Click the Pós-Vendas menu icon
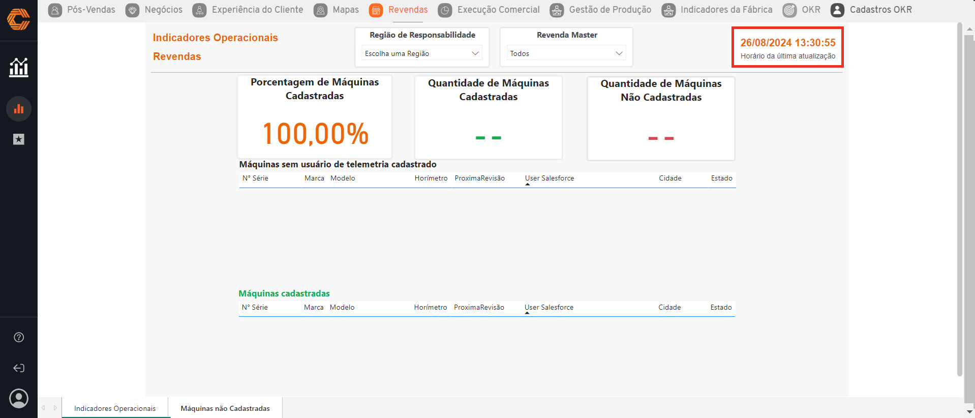 [x=55, y=10]
